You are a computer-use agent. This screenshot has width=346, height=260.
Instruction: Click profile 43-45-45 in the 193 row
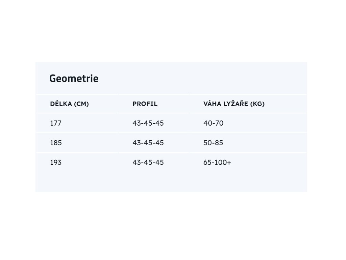(x=148, y=162)
